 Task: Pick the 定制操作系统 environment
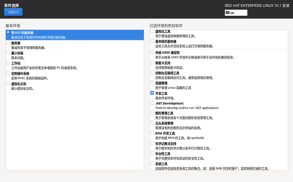tap(8, 73)
